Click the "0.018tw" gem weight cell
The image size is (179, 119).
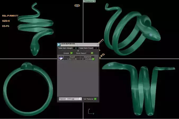[89, 59]
